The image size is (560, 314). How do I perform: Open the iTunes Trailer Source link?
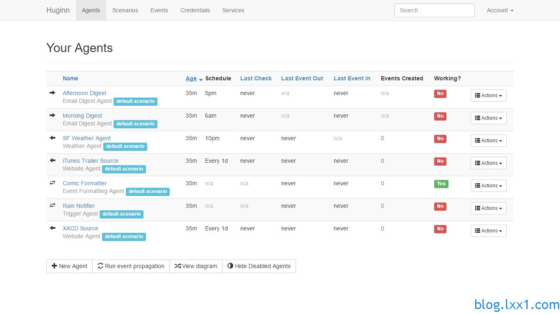click(x=91, y=161)
